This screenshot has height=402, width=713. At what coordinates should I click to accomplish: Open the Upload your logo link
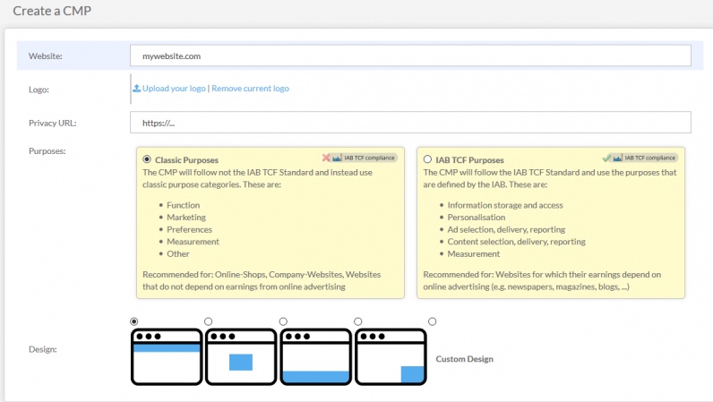(x=174, y=89)
